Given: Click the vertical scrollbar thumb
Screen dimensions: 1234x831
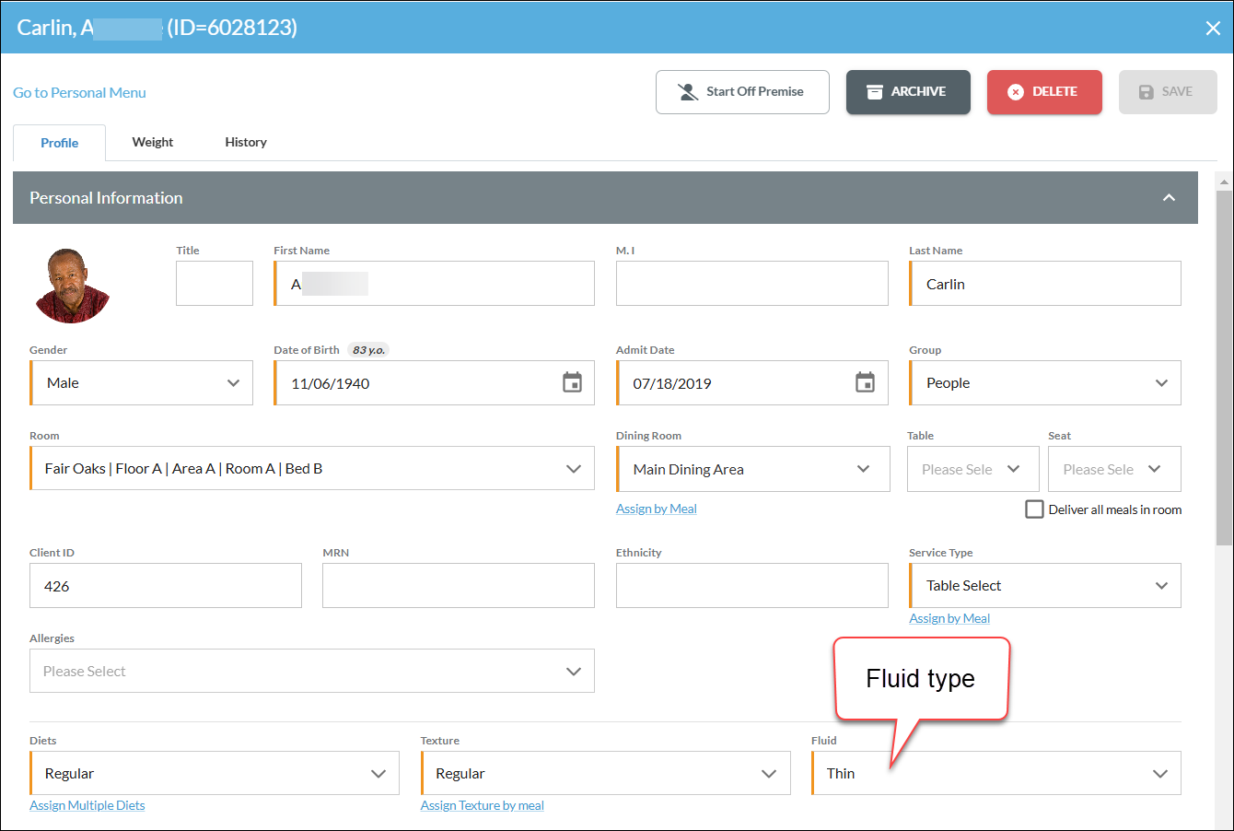Looking at the screenshot, I should (1224, 369).
